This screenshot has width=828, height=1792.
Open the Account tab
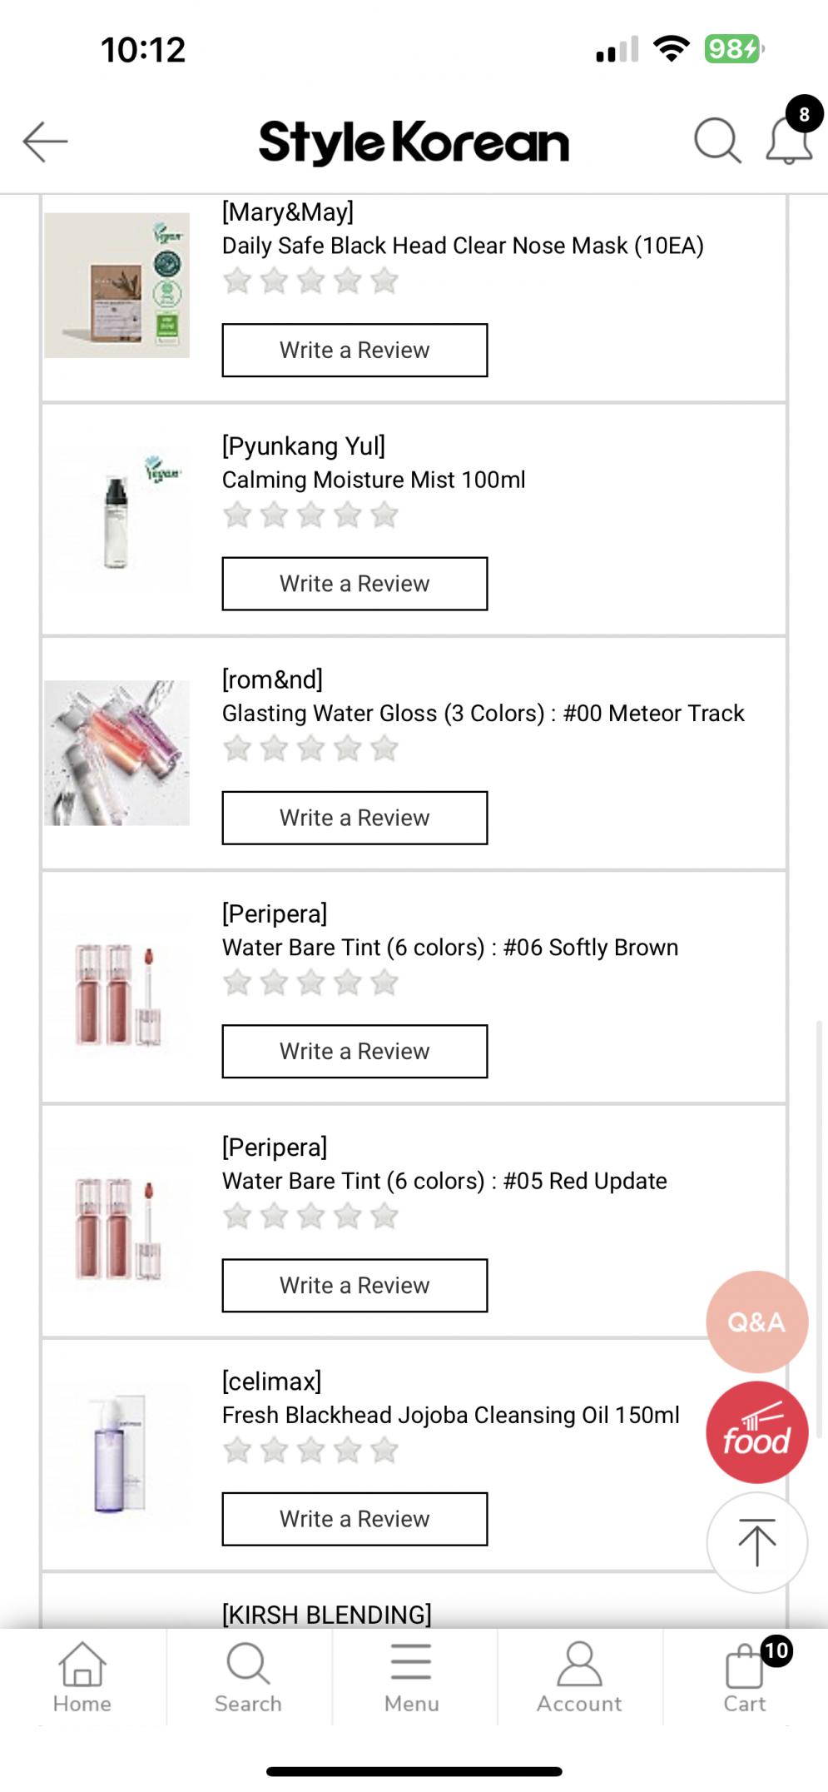579,1678
